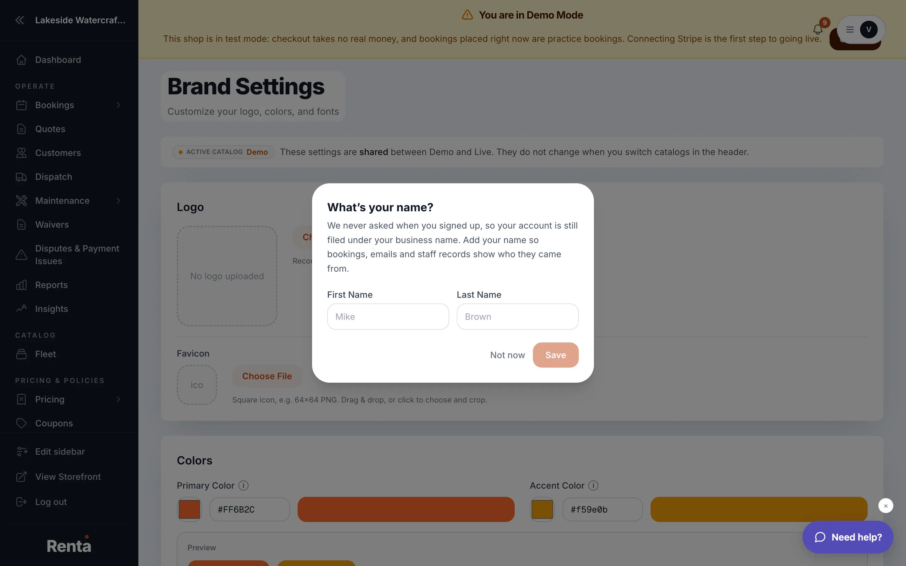Click the favicon ico placeholder box
Screen dimensions: 906x566
(x=197, y=385)
